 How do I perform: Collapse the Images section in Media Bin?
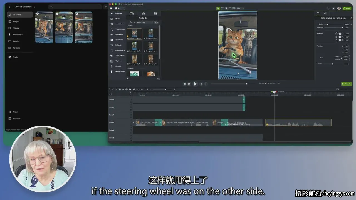coord(128,68)
